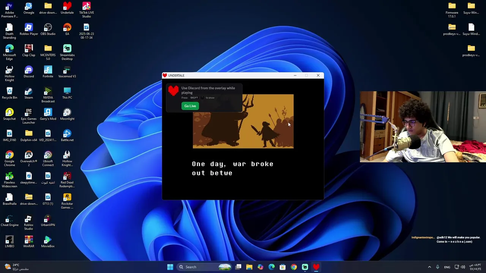Select This PC desktop icon

point(67,93)
